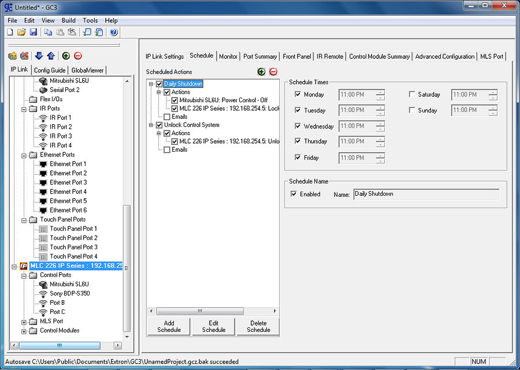Click the Save floppy disk icon

pyautogui.click(x=33, y=32)
